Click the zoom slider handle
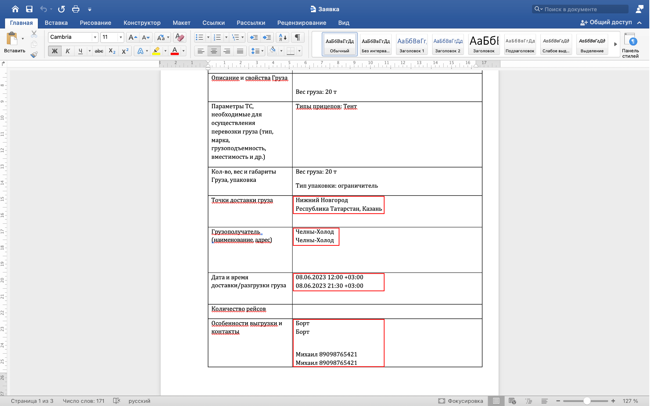 tap(587, 401)
